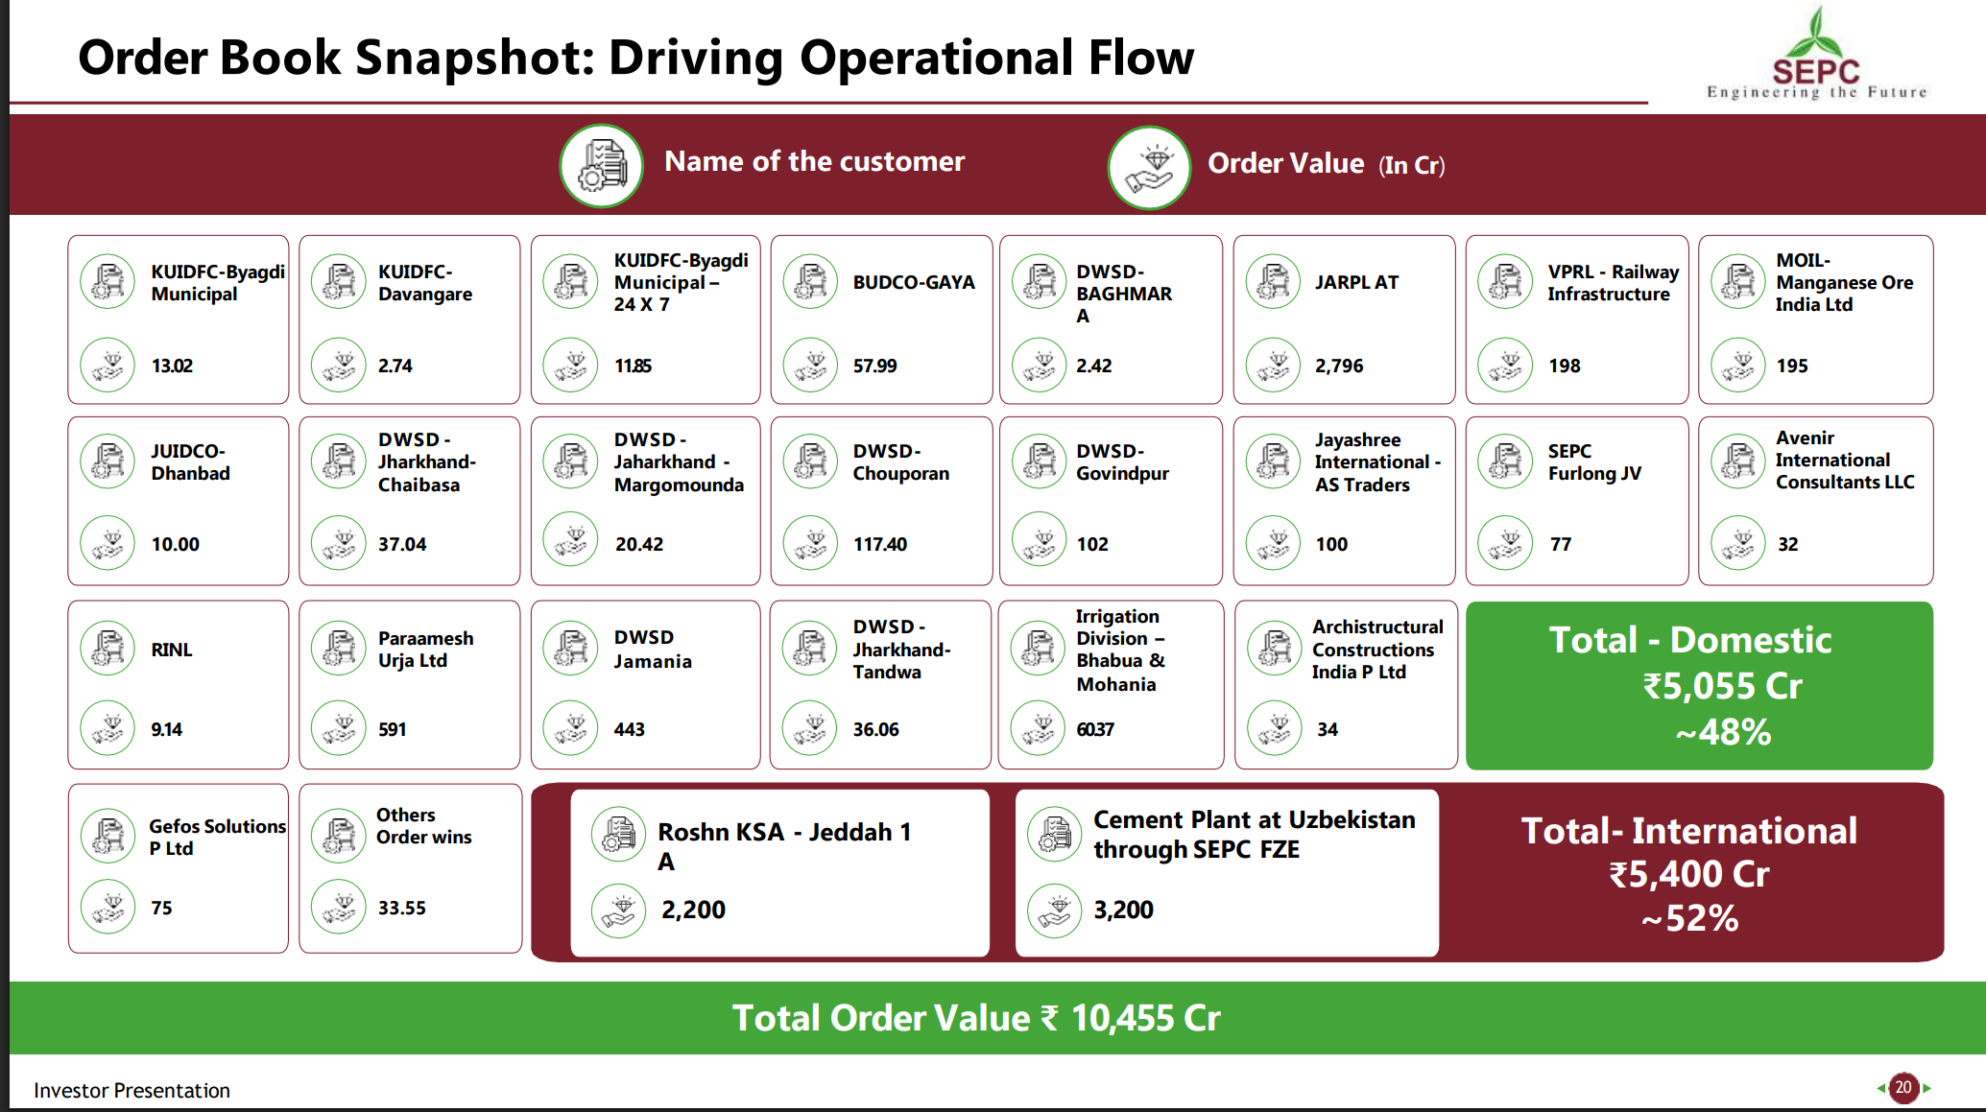Click customer icon beside Paraamesh Urja Ltd
The height and width of the screenshot is (1112, 1986).
click(339, 649)
